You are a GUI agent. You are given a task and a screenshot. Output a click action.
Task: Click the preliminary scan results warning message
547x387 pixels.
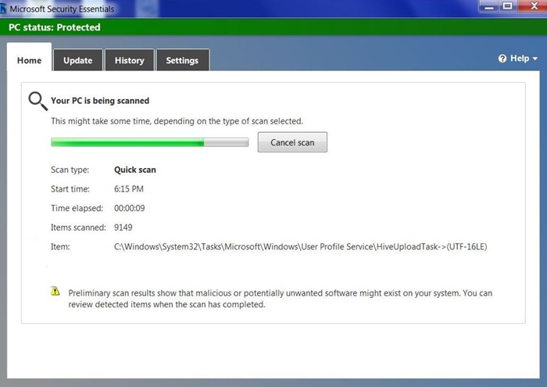click(x=280, y=299)
